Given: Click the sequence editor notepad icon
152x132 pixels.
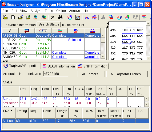Looking at the screenshot, I should pyautogui.click(x=78, y=17).
